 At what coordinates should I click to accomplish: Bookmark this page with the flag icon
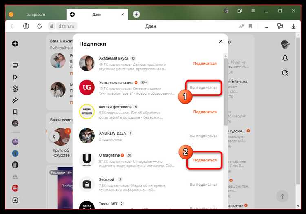pyautogui.click(x=251, y=26)
